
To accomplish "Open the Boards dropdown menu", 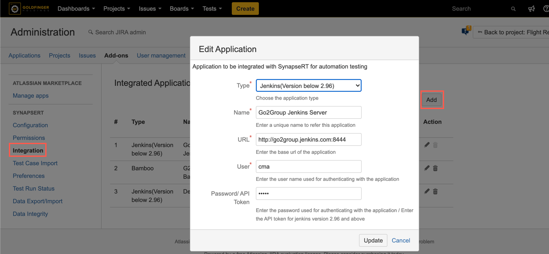I will coord(182,8).
